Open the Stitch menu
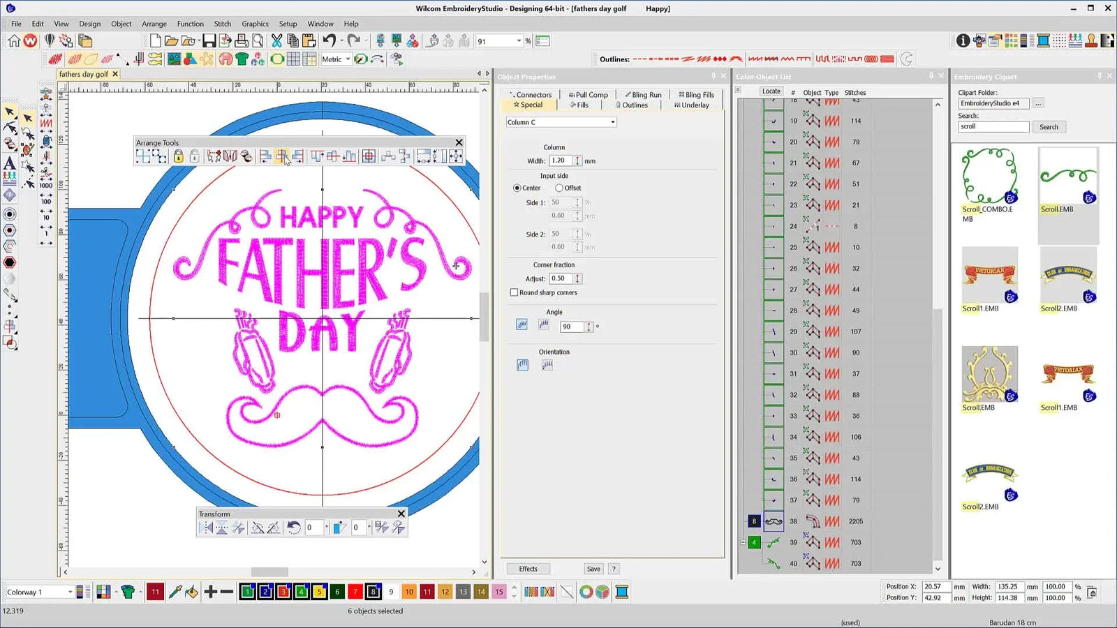The image size is (1117, 628). [x=222, y=23]
